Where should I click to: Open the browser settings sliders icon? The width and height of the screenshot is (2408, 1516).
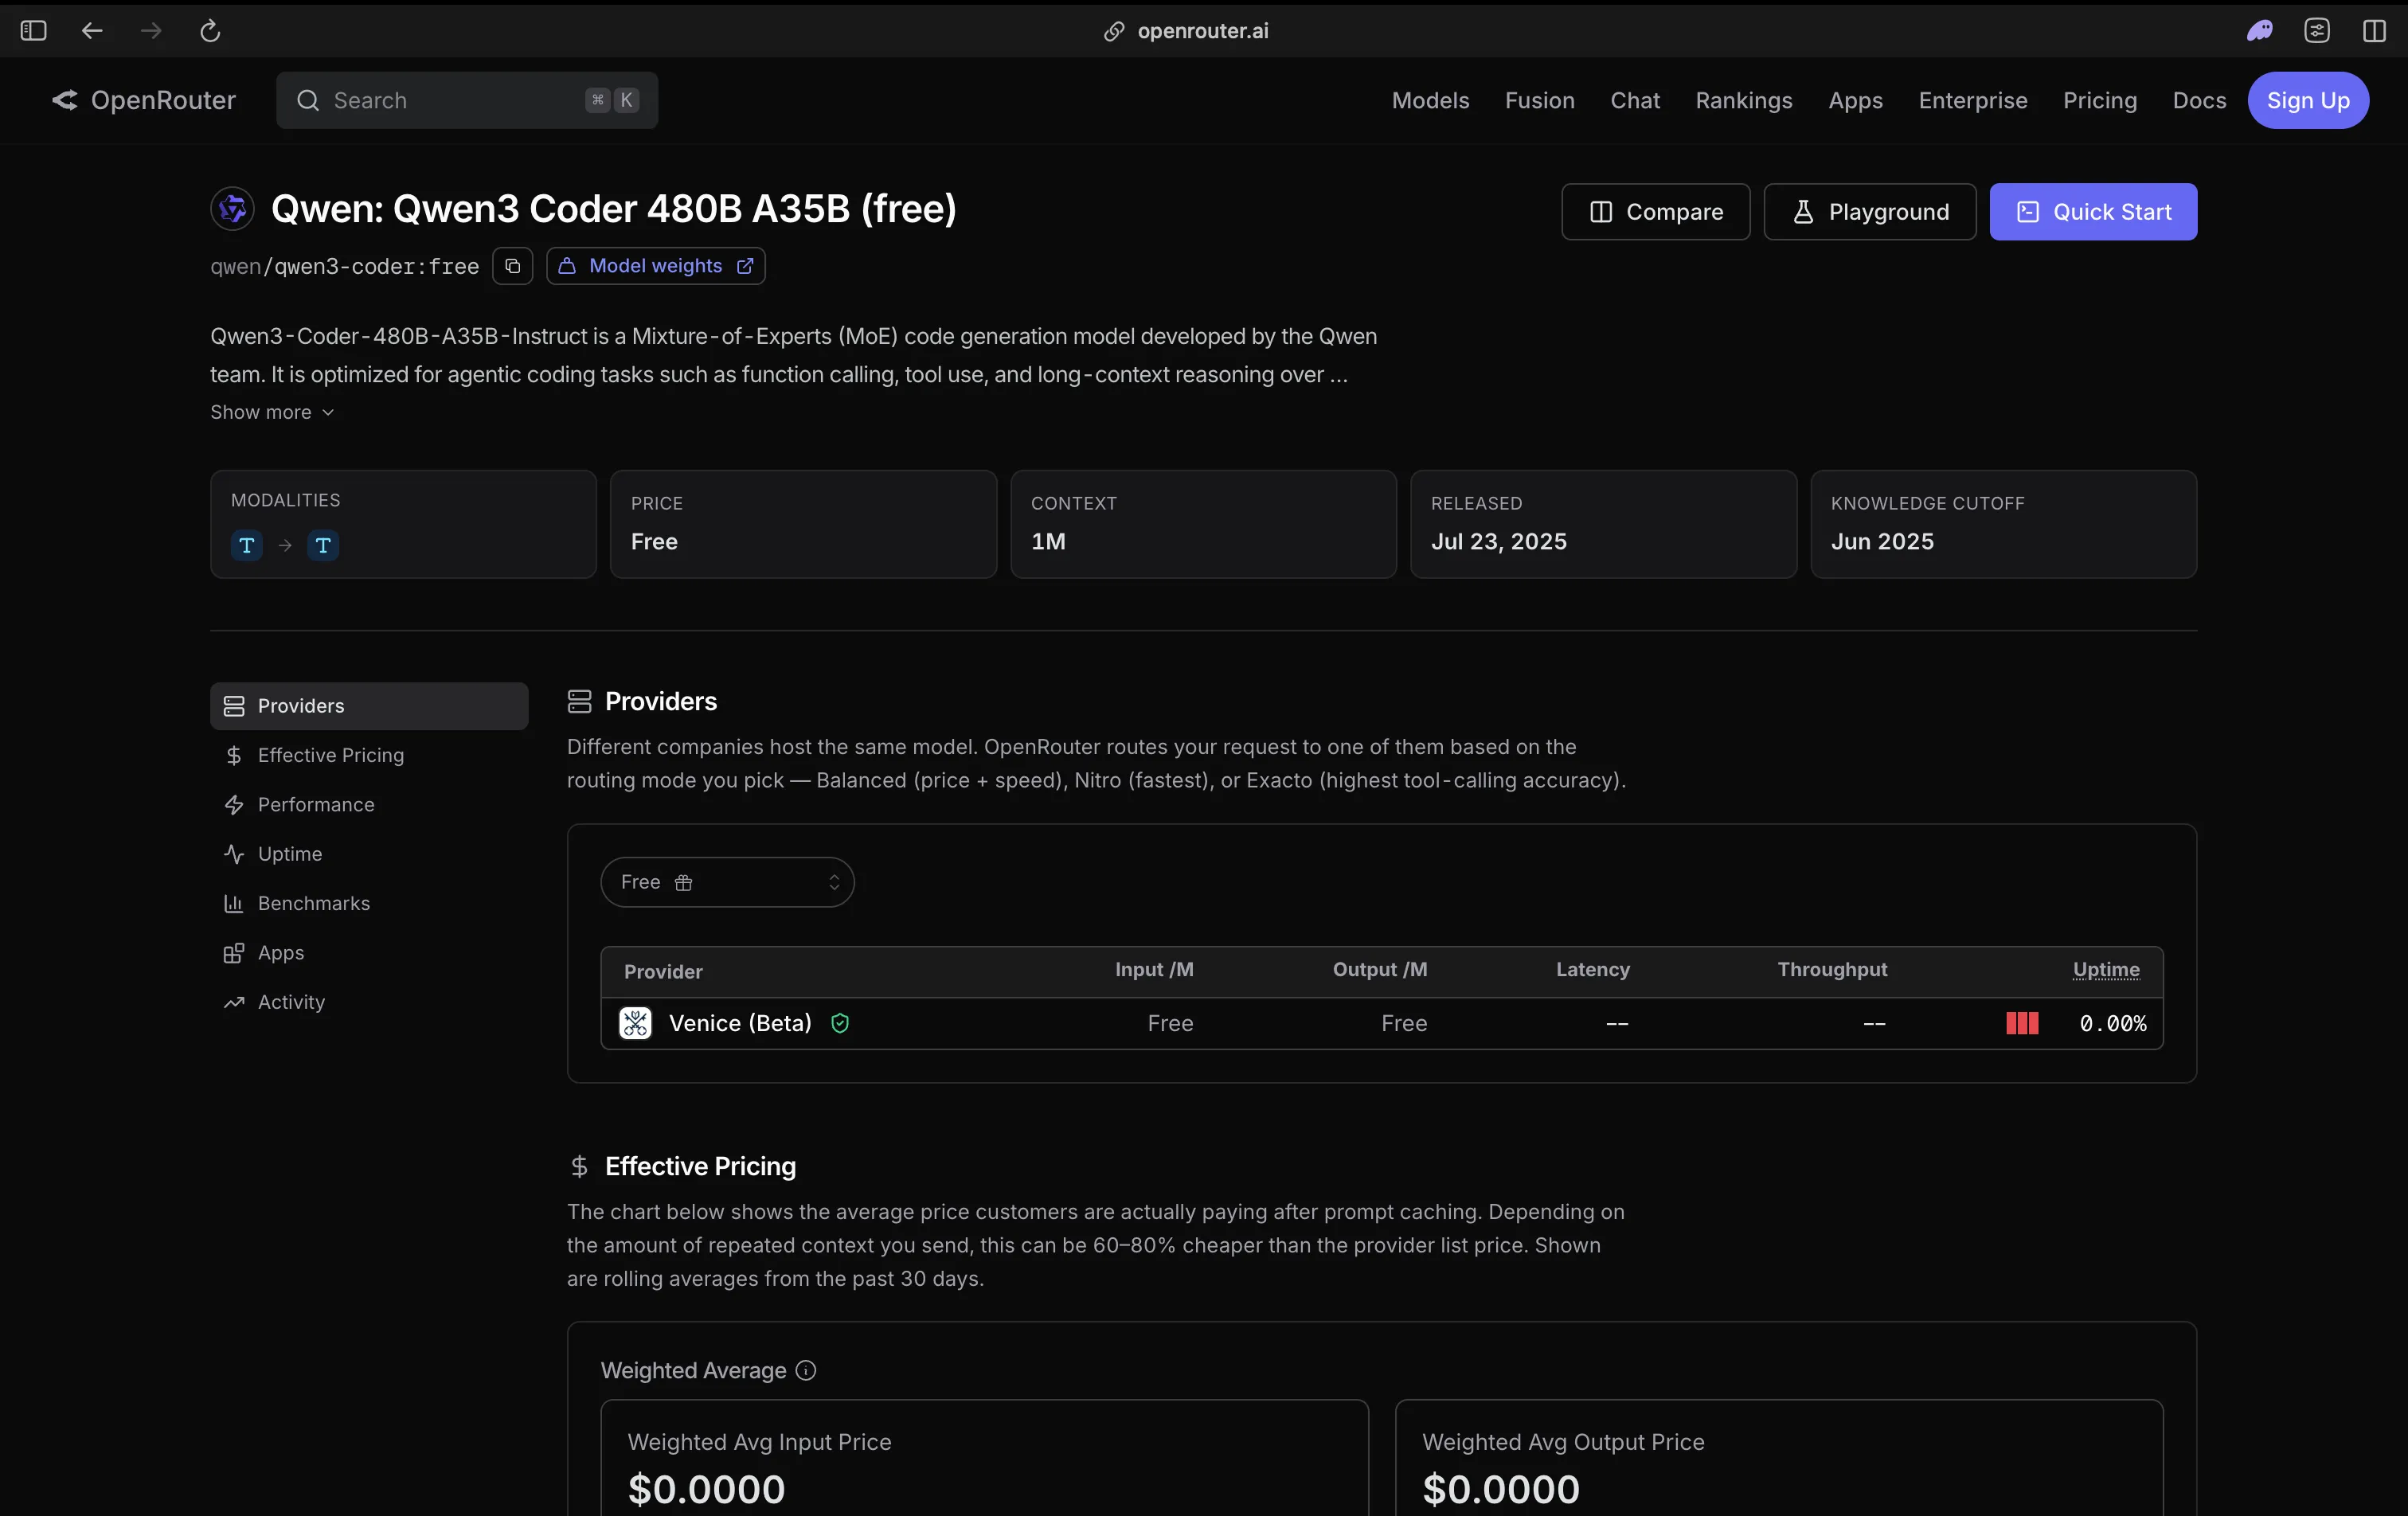coord(2317,31)
